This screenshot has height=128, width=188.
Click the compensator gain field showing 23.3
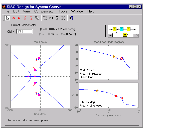click(x=25, y=31)
